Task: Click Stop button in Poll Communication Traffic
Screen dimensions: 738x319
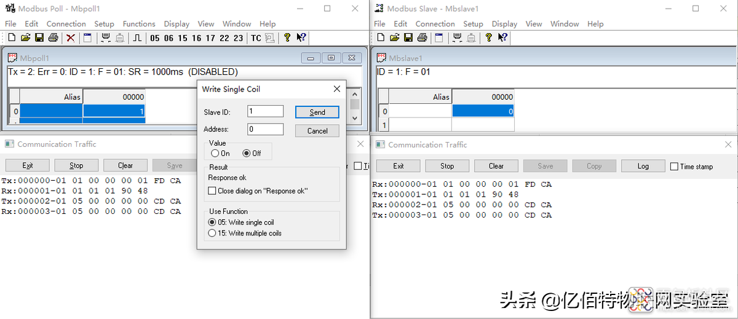Action: pos(76,165)
